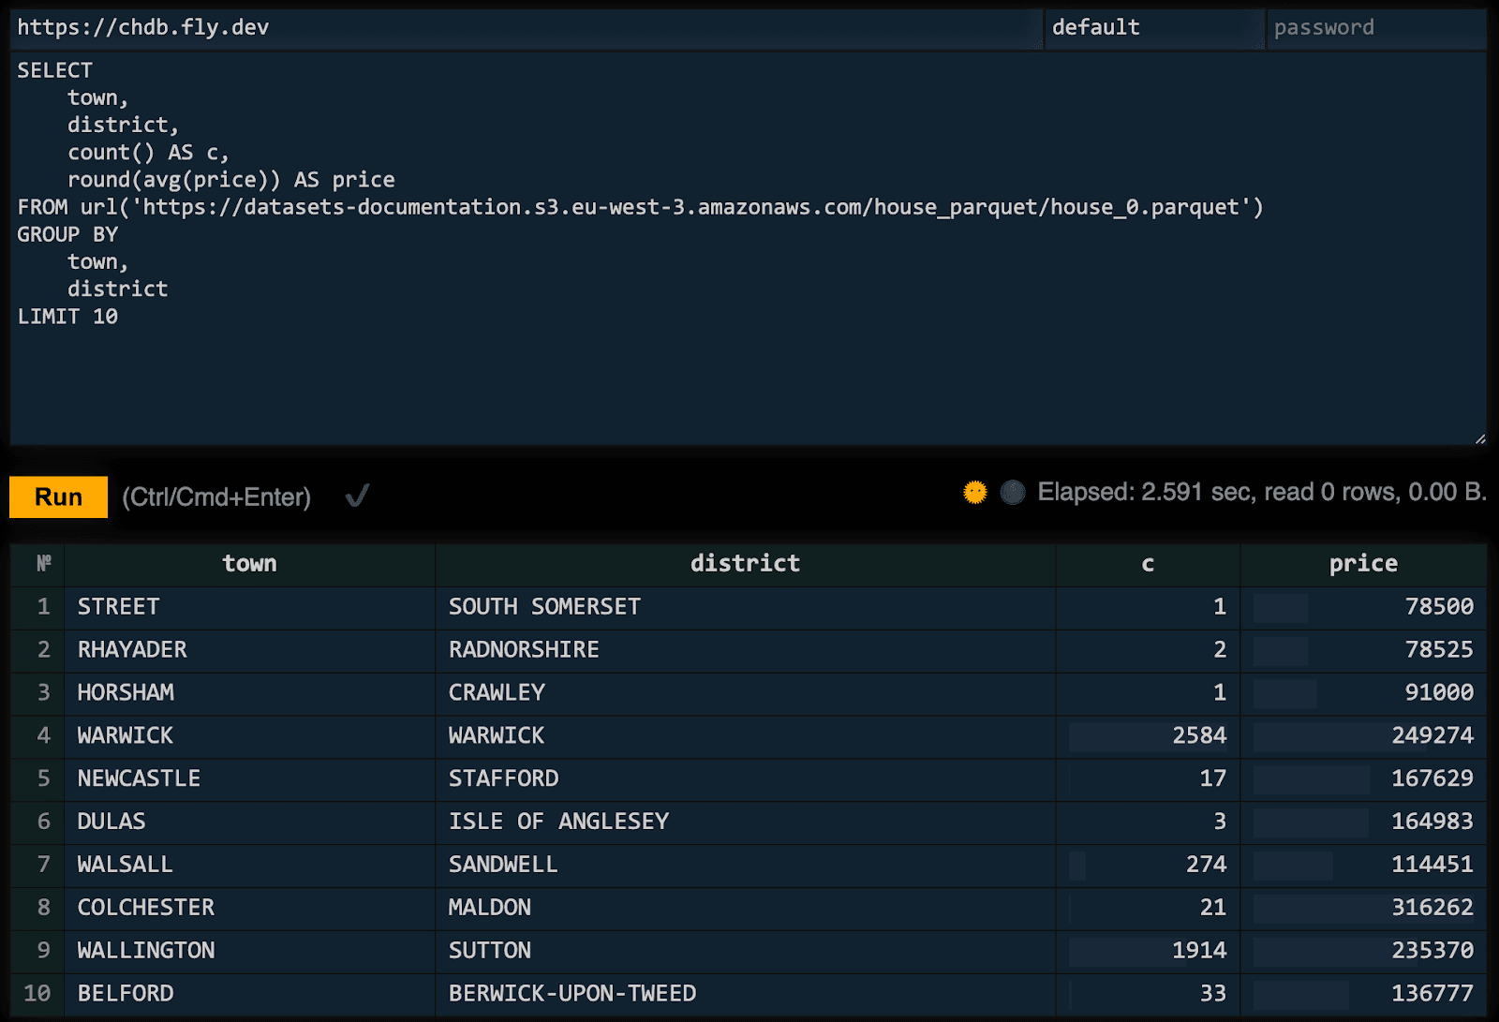This screenshot has width=1499, height=1022.
Task: Click the price column header
Action: pyautogui.click(x=1363, y=563)
